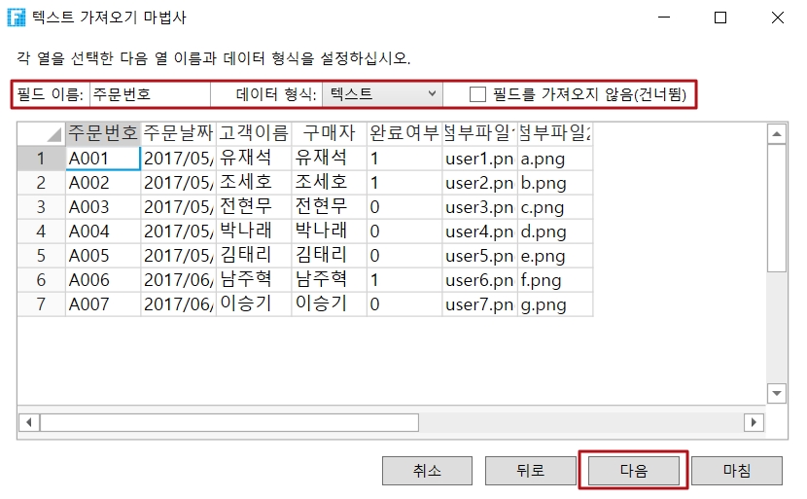Select the 구매자 column header
Viewport: 807px width, 499px height.
click(x=329, y=133)
